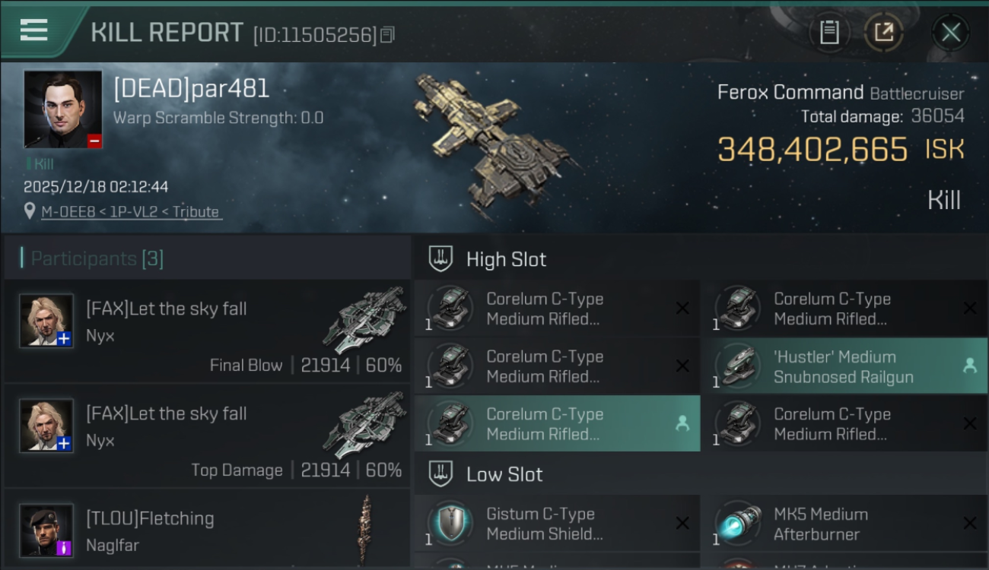The height and width of the screenshot is (570, 989).
Task: Click the share kill report icon
Action: (x=883, y=32)
